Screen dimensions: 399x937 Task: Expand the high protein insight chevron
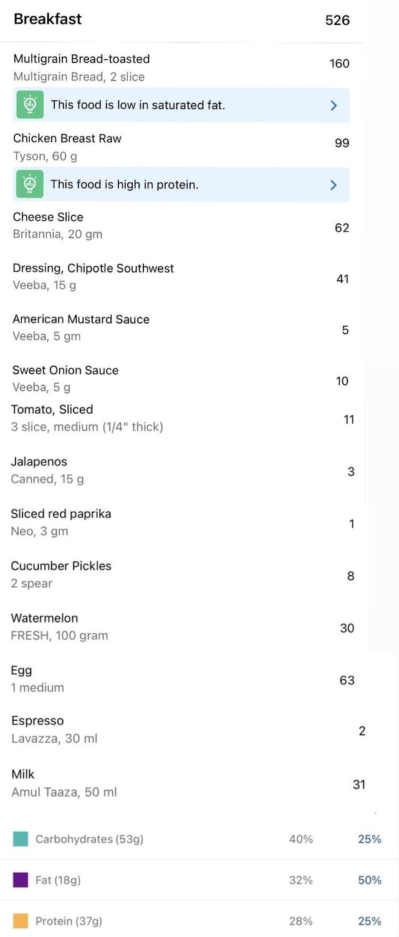click(x=334, y=185)
